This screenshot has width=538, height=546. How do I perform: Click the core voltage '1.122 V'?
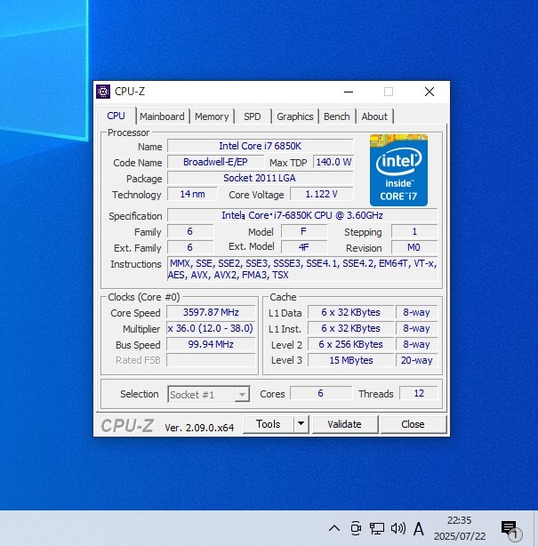coord(321,194)
